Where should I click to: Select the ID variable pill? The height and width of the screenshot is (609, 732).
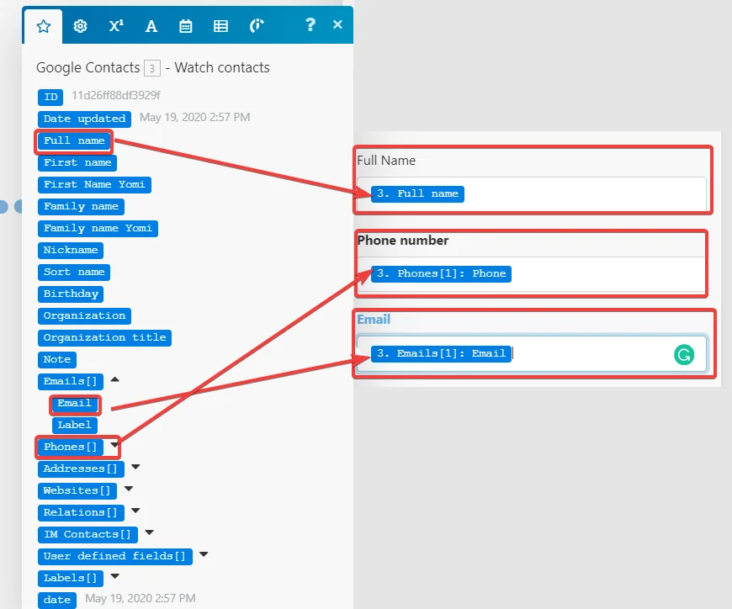[50, 97]
